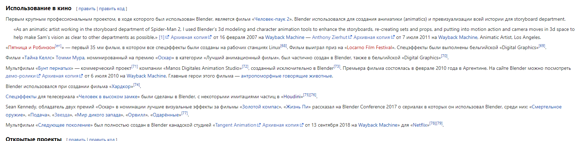
Task: Open the «Следующее поколение» link
Action: point(64,125)
